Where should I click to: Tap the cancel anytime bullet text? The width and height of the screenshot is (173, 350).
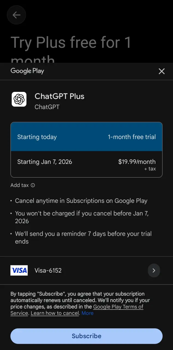pos(81,201)
